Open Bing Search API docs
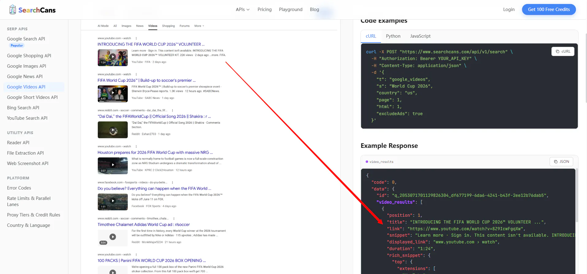 [23, 108]
